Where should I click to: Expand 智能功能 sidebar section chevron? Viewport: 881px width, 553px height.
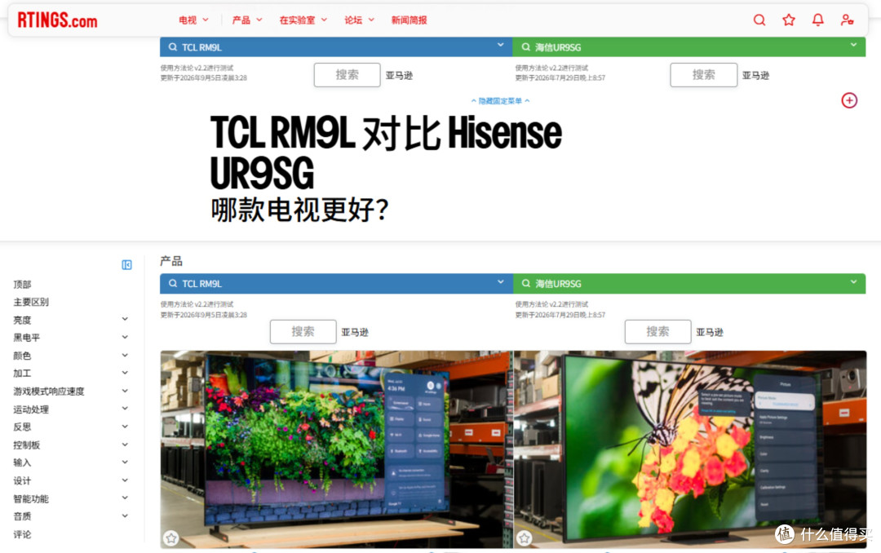point(125,498)
